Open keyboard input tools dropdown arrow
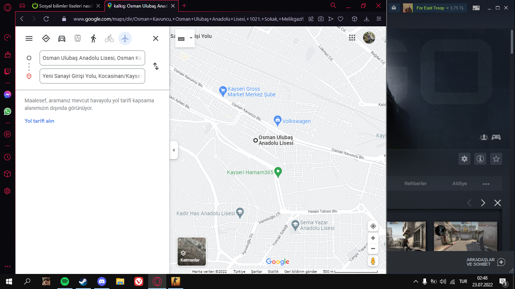Image resolution: width=515 pixels, height=289 pixels. pyautogui.click(x=191, y=38)
